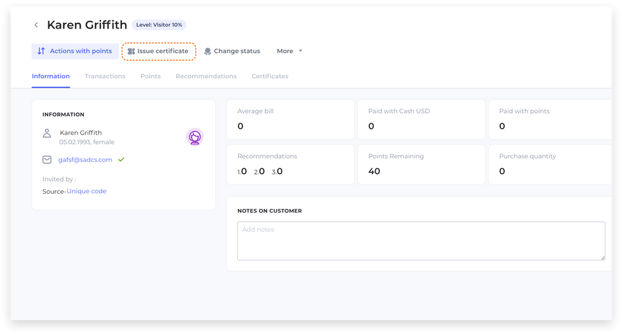Click the Purchase quantity card
622x334 pixels.
[x=550, y=164]
